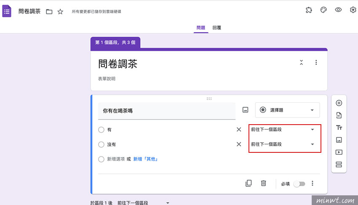The height and width of the screenshot is (205, 358).
Task: Switch to the 問題 tab
Action: click(x=201, y=28)
